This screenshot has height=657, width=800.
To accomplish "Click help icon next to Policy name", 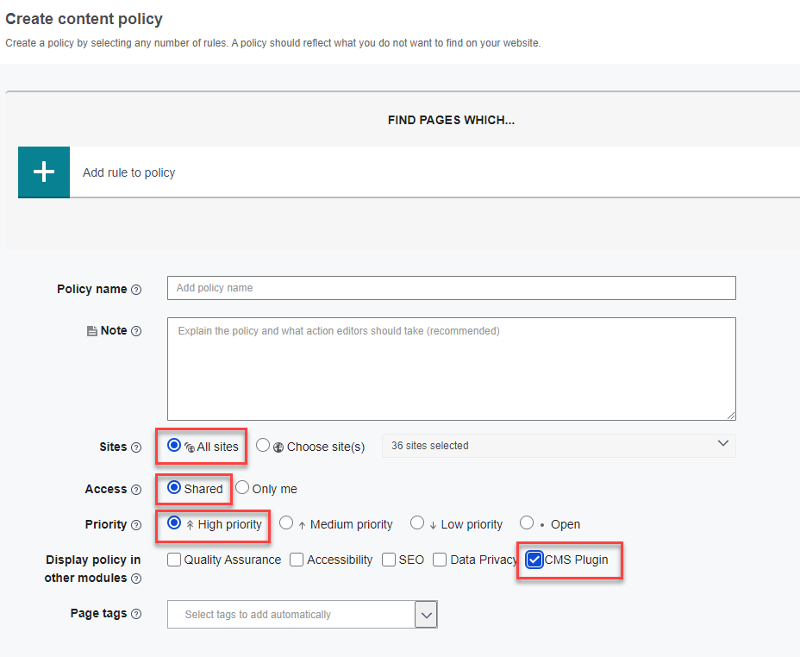I will (136, 290).
